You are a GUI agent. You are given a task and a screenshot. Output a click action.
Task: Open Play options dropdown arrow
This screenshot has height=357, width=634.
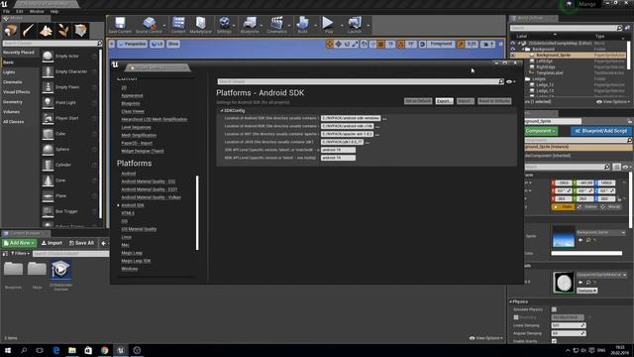[x=342, y=26]
